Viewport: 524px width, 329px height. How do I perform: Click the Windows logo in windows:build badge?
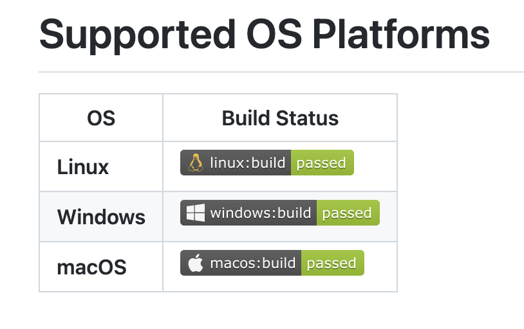point(196,213)
